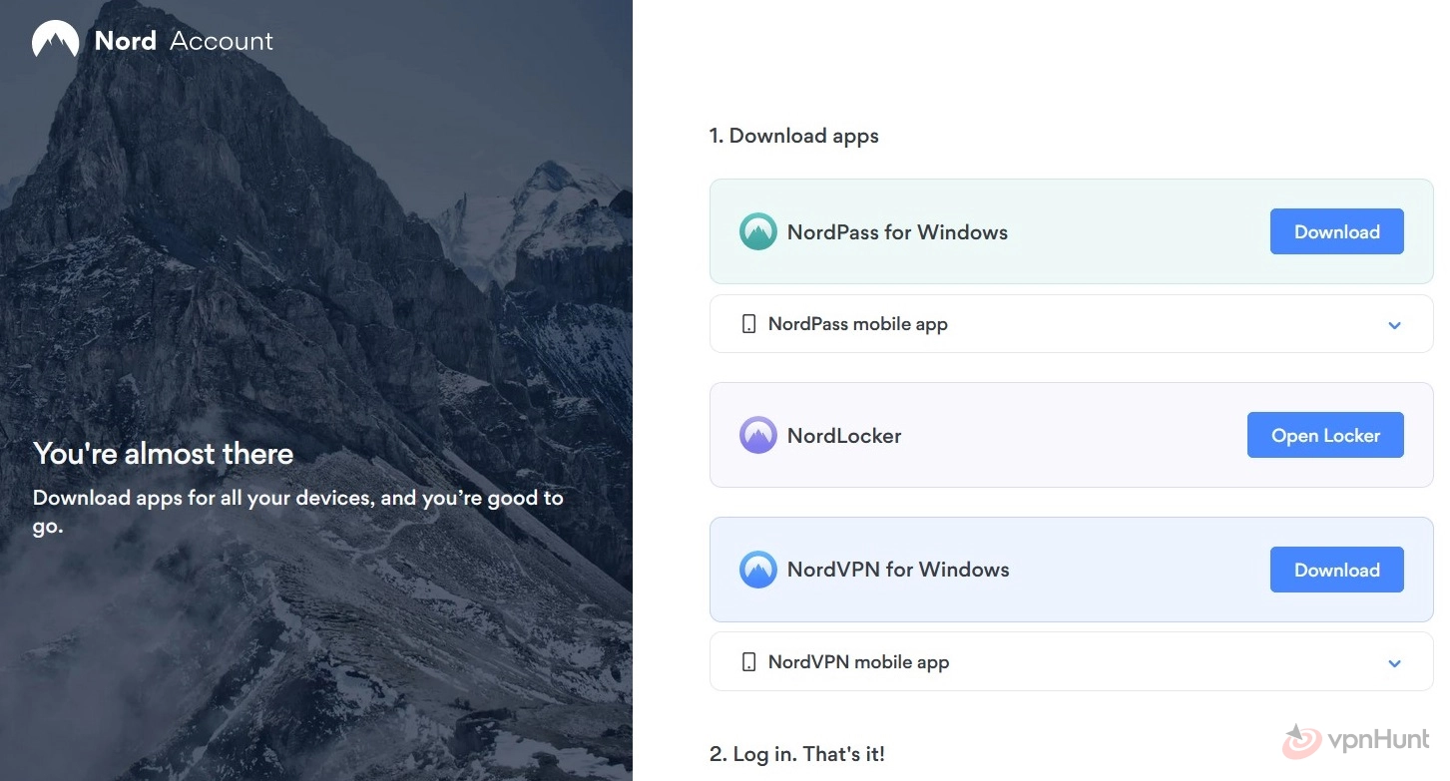
Task: Expand the NordVPN mobile app chevron
Action: [1395, 663]
